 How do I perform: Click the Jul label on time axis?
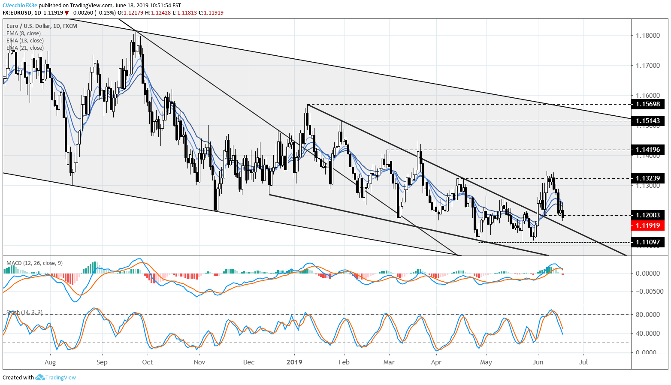583,362
